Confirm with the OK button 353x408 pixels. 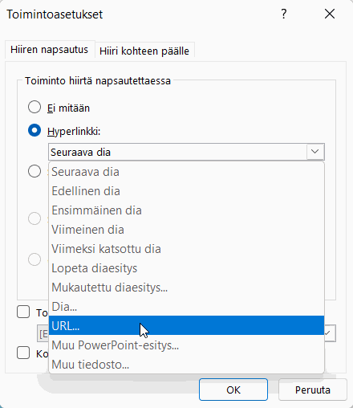click(233, 390)
